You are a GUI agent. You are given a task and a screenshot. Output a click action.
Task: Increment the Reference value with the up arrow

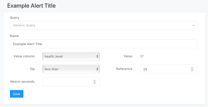(192, 68)
